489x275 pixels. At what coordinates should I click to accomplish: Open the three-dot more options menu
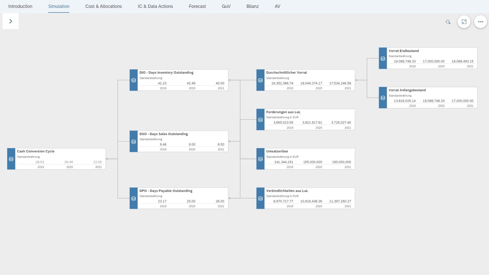tap(480, 22)
